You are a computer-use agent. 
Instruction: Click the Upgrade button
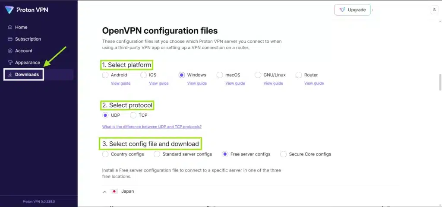(x=353, y=10)
